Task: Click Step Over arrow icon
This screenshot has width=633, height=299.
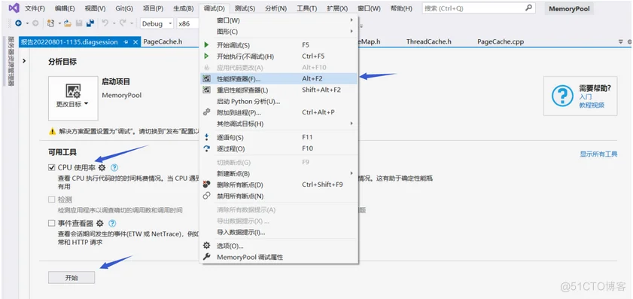Action: click(207, 148)
